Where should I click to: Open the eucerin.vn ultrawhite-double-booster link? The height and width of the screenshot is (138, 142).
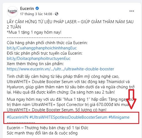[x=60, y=69]
